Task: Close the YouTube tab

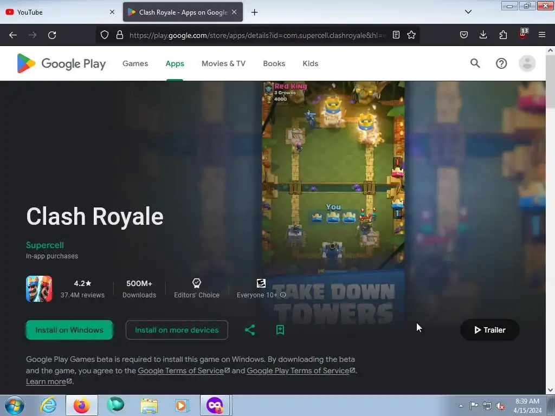Action: (112, 12)
